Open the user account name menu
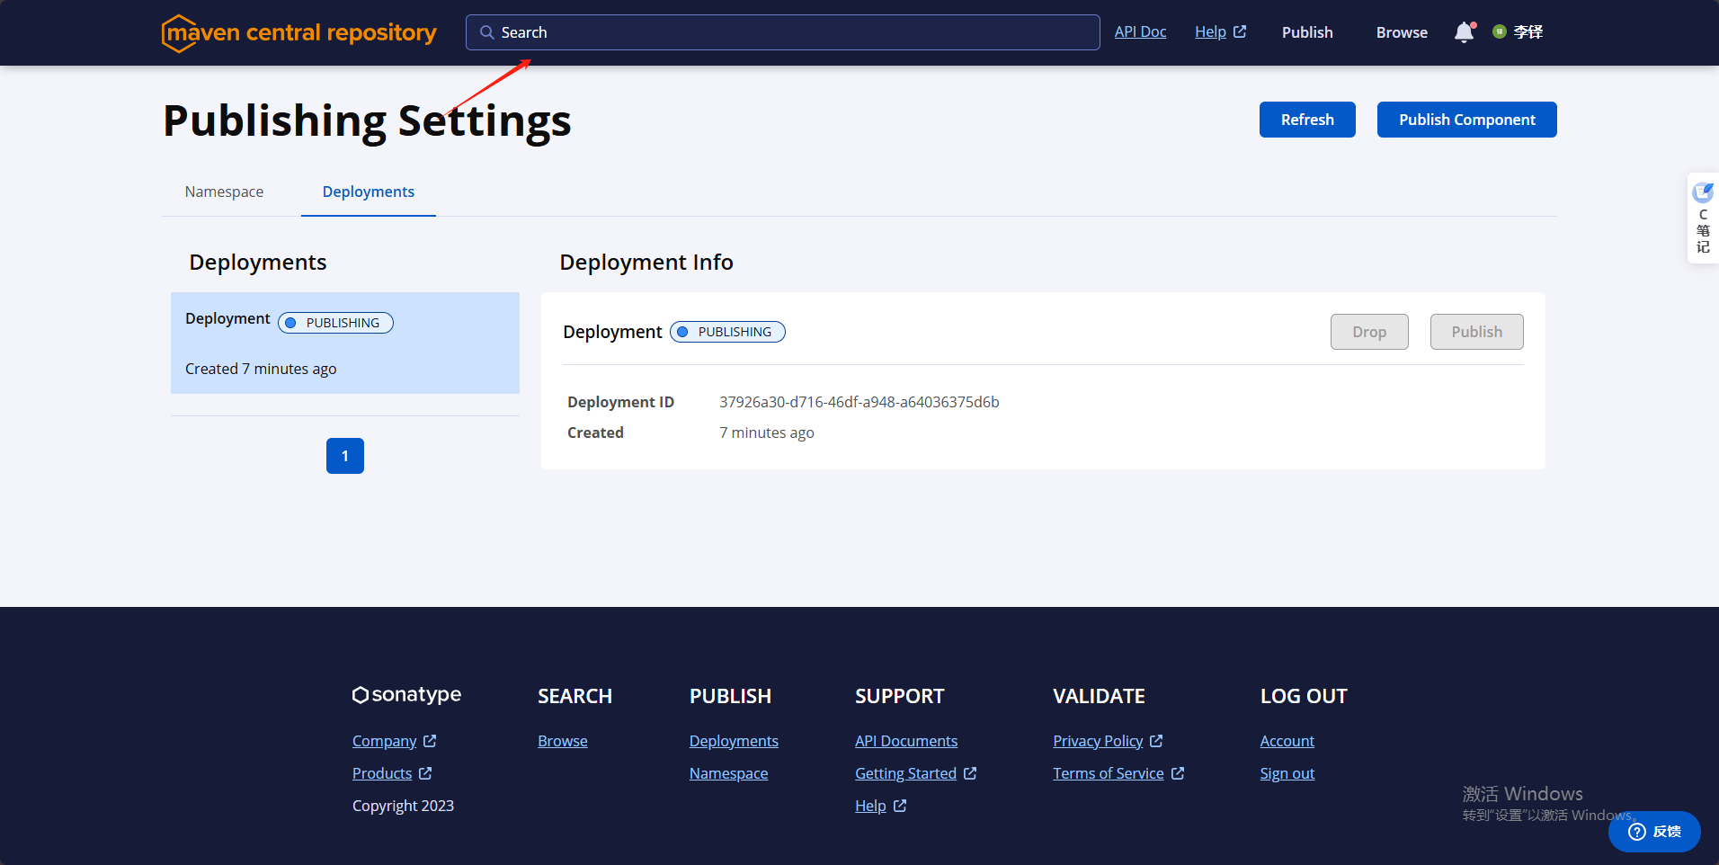The width and height of the screenshot is (1719, 865). [1528, 31]
